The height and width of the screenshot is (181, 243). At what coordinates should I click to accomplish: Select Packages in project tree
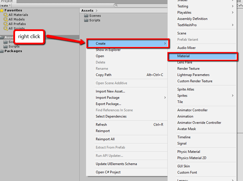pos(13,51)
